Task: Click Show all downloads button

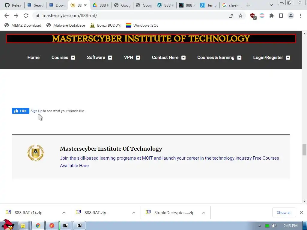Action: 284,212
